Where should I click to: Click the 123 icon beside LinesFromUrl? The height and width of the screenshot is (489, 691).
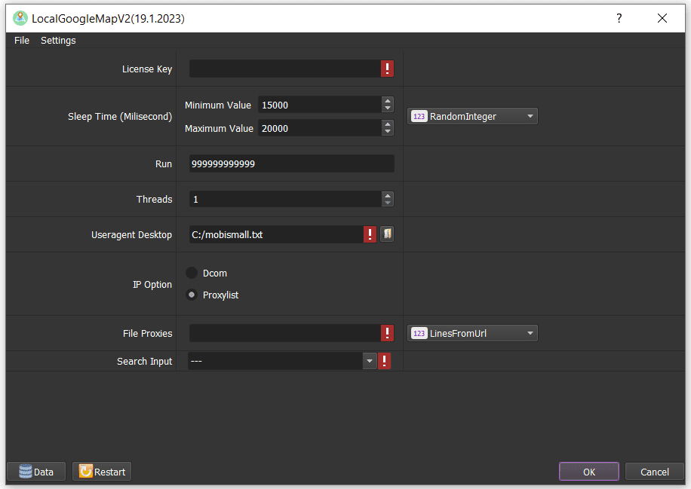point(419,333)
